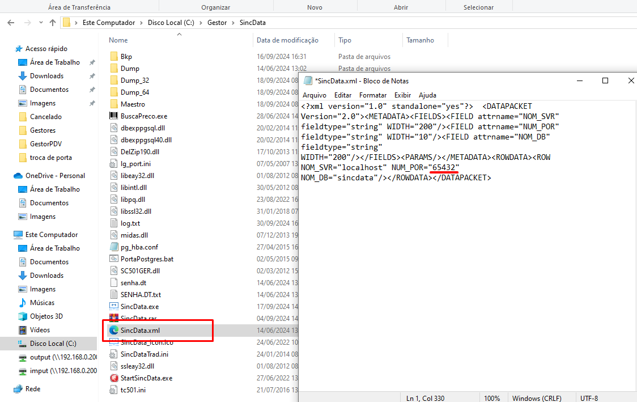Expand the Este Computador tree node
This screenshot has width=637, height=402.
click(7, 235)
